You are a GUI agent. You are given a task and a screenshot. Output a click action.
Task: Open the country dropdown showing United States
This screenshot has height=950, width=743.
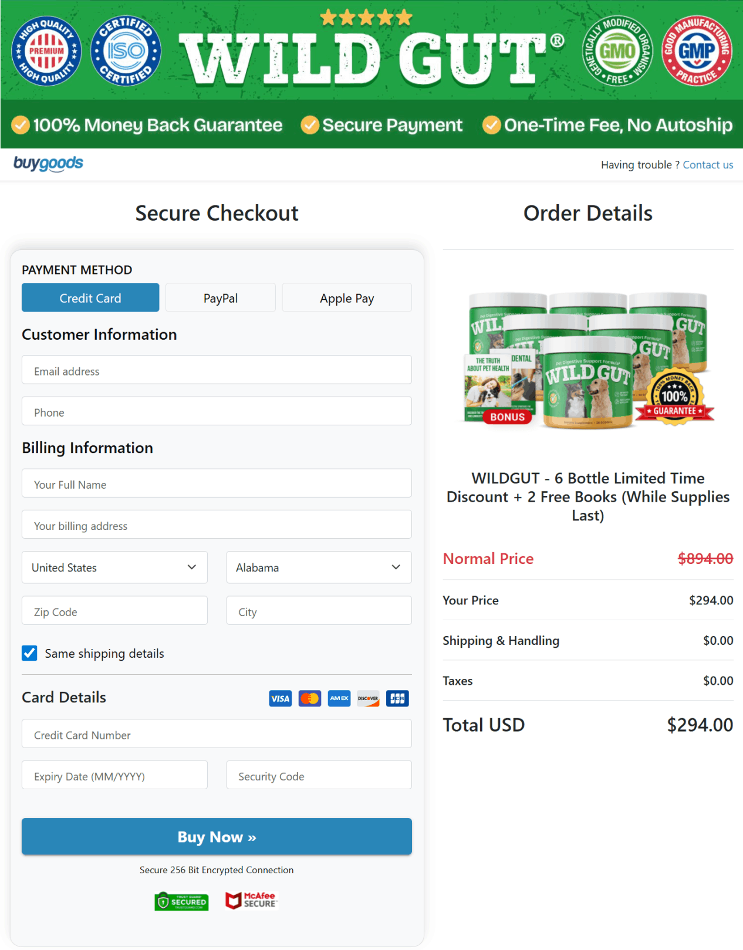pos(114,567)
